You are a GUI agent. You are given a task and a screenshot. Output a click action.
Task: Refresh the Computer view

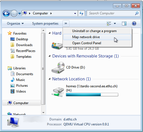pos(81,13)
